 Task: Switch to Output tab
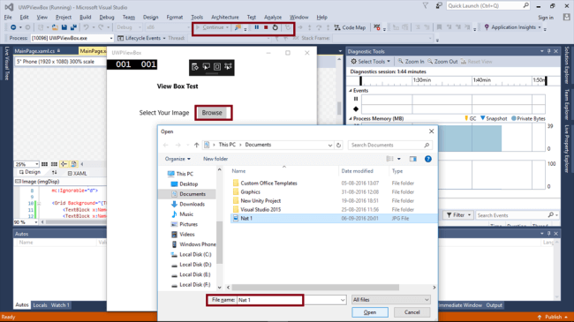pyautogui.click(x=494, y=305)
